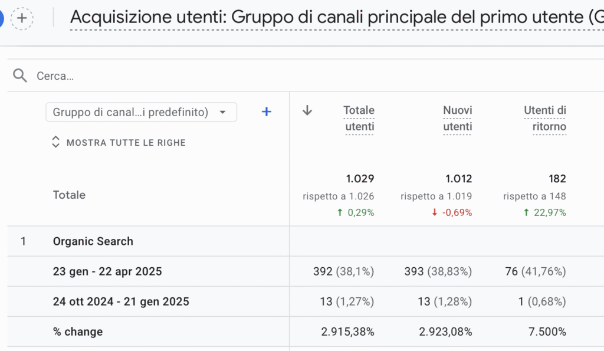
Task: Sort by Totale utenti column header
Action: pos(359,118)
